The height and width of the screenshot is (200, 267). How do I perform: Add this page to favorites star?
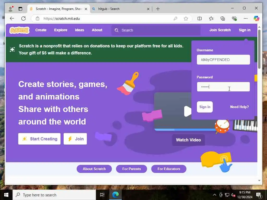186,18
